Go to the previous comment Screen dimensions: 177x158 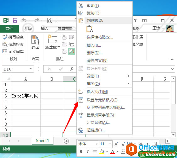[65, 44]
